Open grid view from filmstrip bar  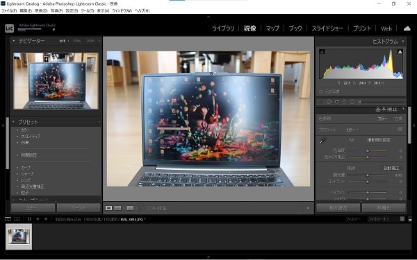(29, 219)
